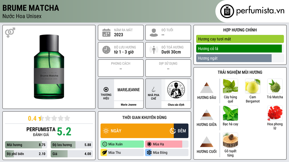Viewport: 289px width, 162px height.
Task: Click the autumn leaf icon for Mùa Thu
Action: click(x=104, y=152)
